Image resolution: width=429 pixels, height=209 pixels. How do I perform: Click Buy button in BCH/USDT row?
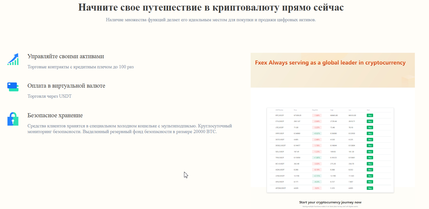pos(370,164)
